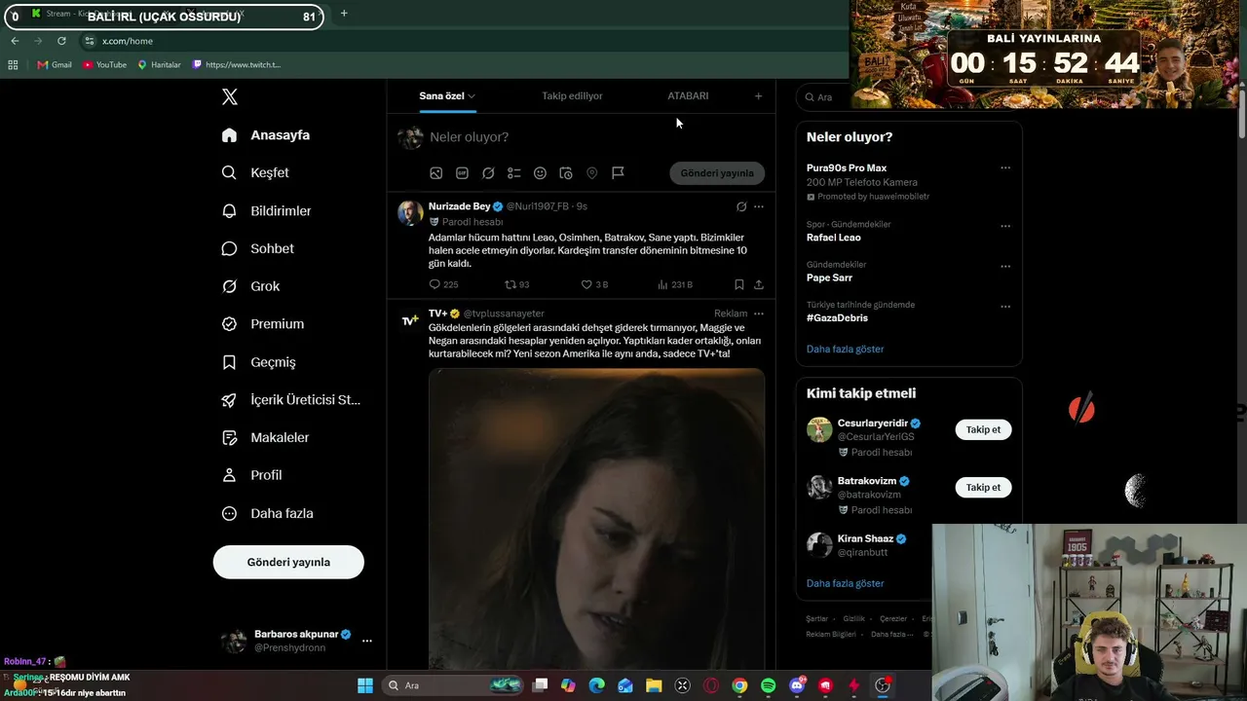Click Gönderi yayınla button in the composer

717,173
